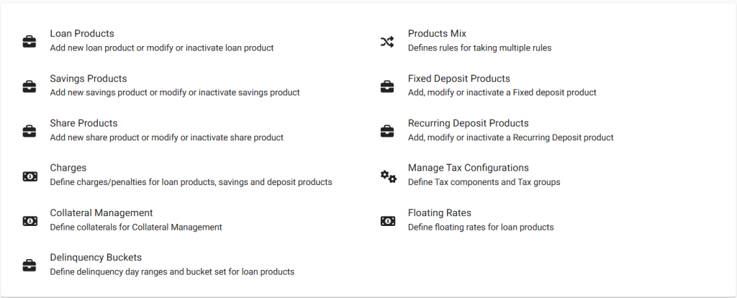This screenshot has height=298, width=737.
Task: Click 'Define delinquency day ranges' description
Action: point(172,271)
